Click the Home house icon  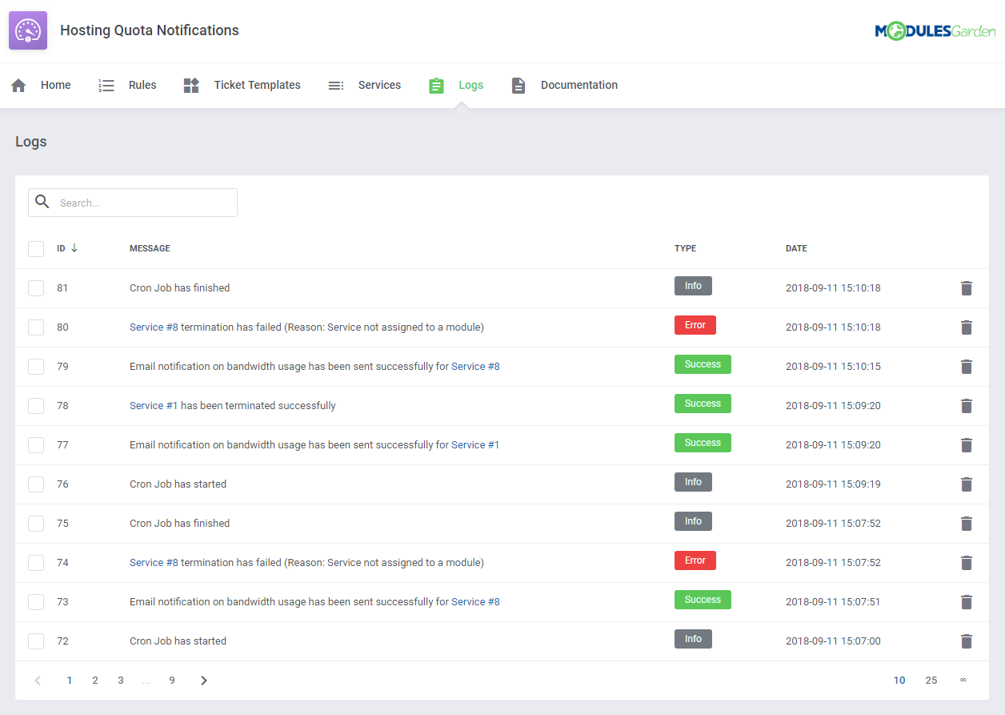pyautogui.click(x=18, y=86)
